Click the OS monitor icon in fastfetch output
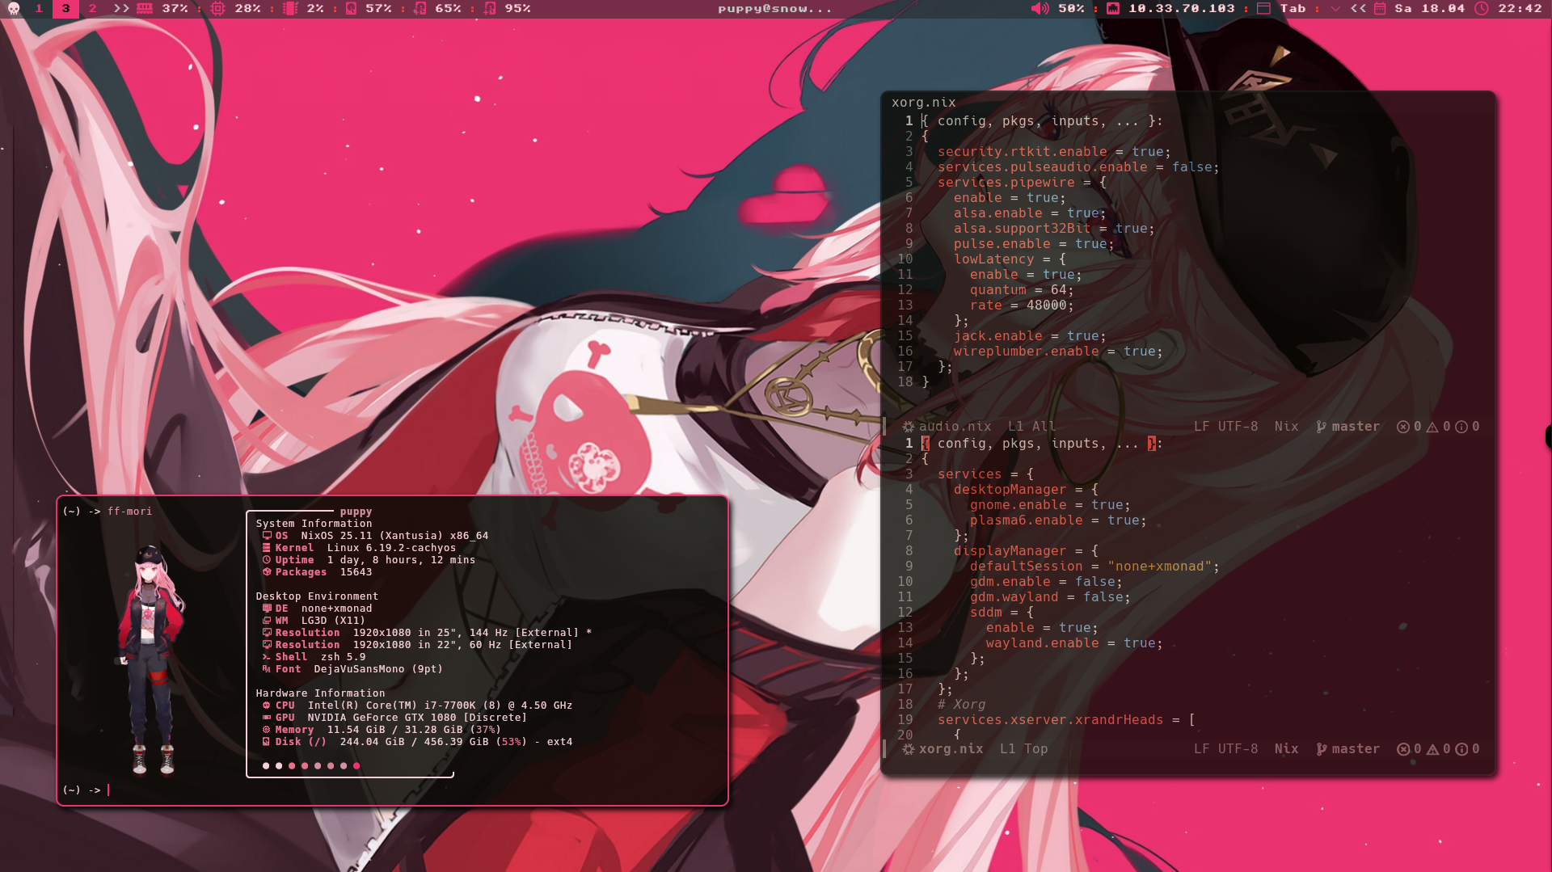 tap(267, 536)
